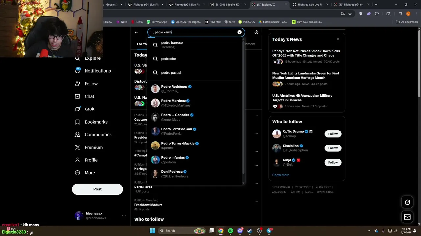Open Terms of Service footer link
Image resolution: width=421 pixels, height=236 pixels.
coord(281,187)
